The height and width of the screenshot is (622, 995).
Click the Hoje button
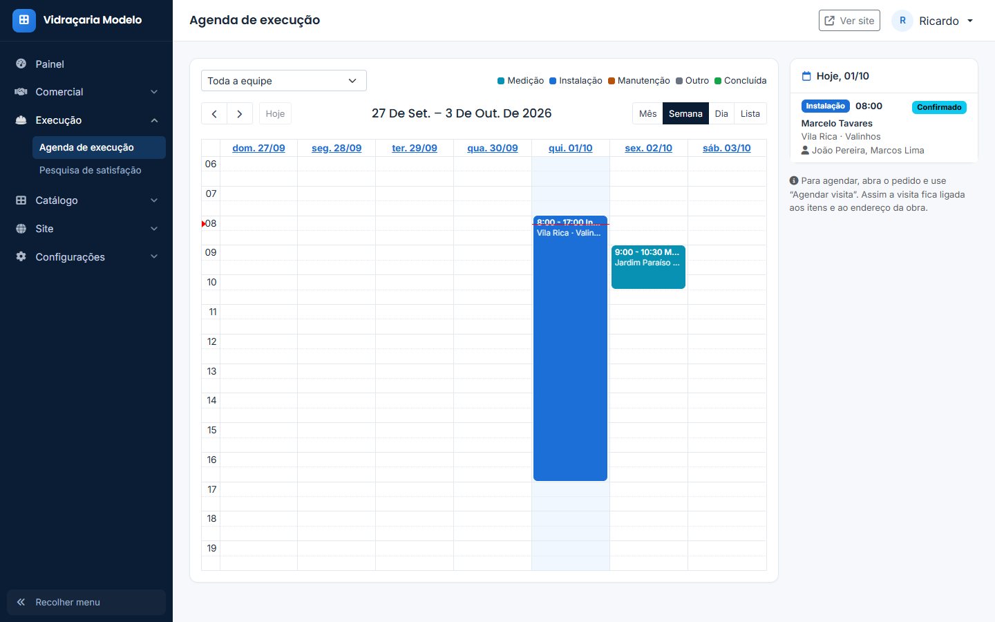(275, 114)
